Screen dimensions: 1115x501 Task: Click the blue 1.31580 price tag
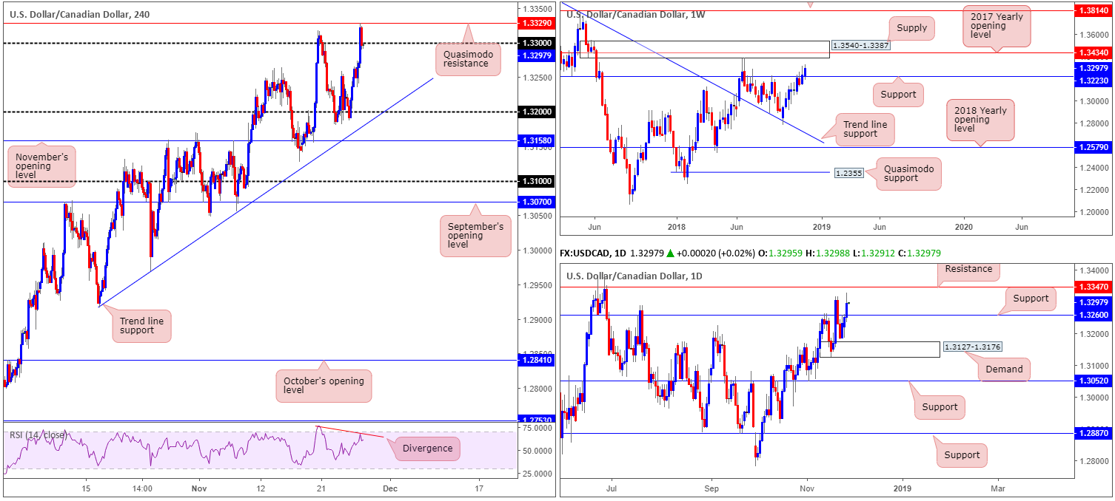[536, 140]
